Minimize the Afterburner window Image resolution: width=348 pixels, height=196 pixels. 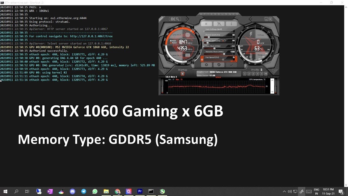click(266, 19)
